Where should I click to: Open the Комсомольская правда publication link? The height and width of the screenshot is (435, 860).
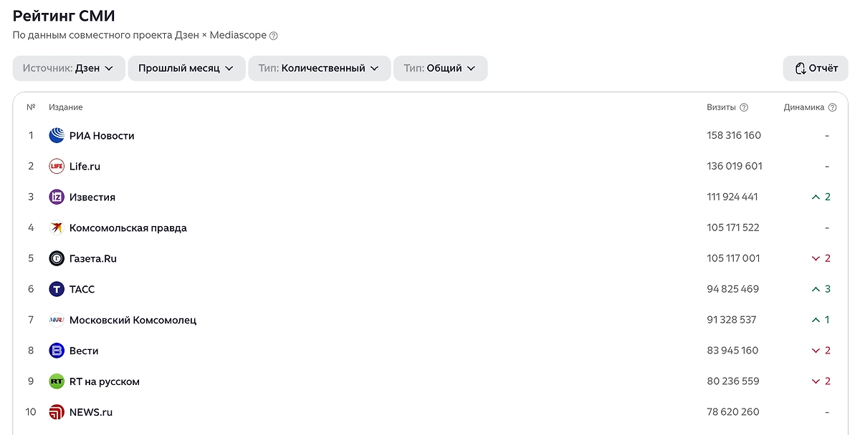[x=128, y=228]
